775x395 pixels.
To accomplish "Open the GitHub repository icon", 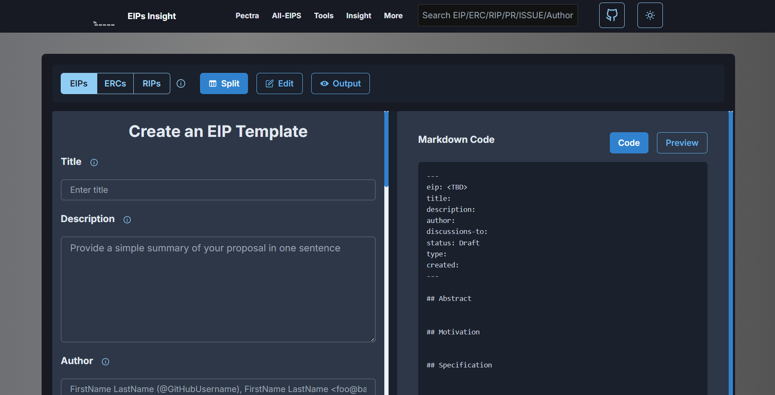I will tap(612, 15).
